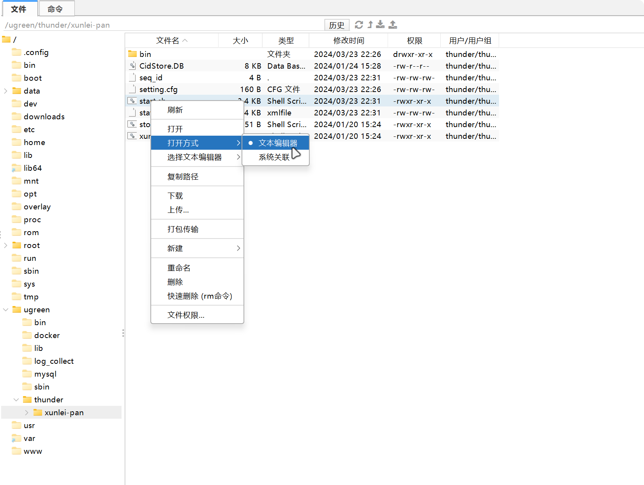Choose 刷新 from context menu
644x485 pixels.
coord(198,110)
